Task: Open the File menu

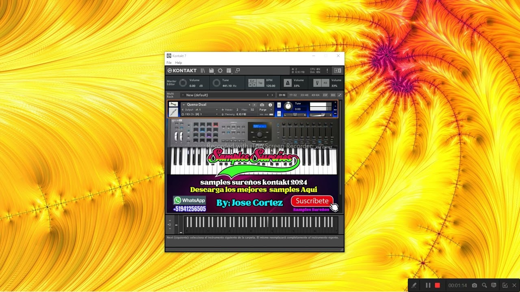Action: [x=169, y=63]
